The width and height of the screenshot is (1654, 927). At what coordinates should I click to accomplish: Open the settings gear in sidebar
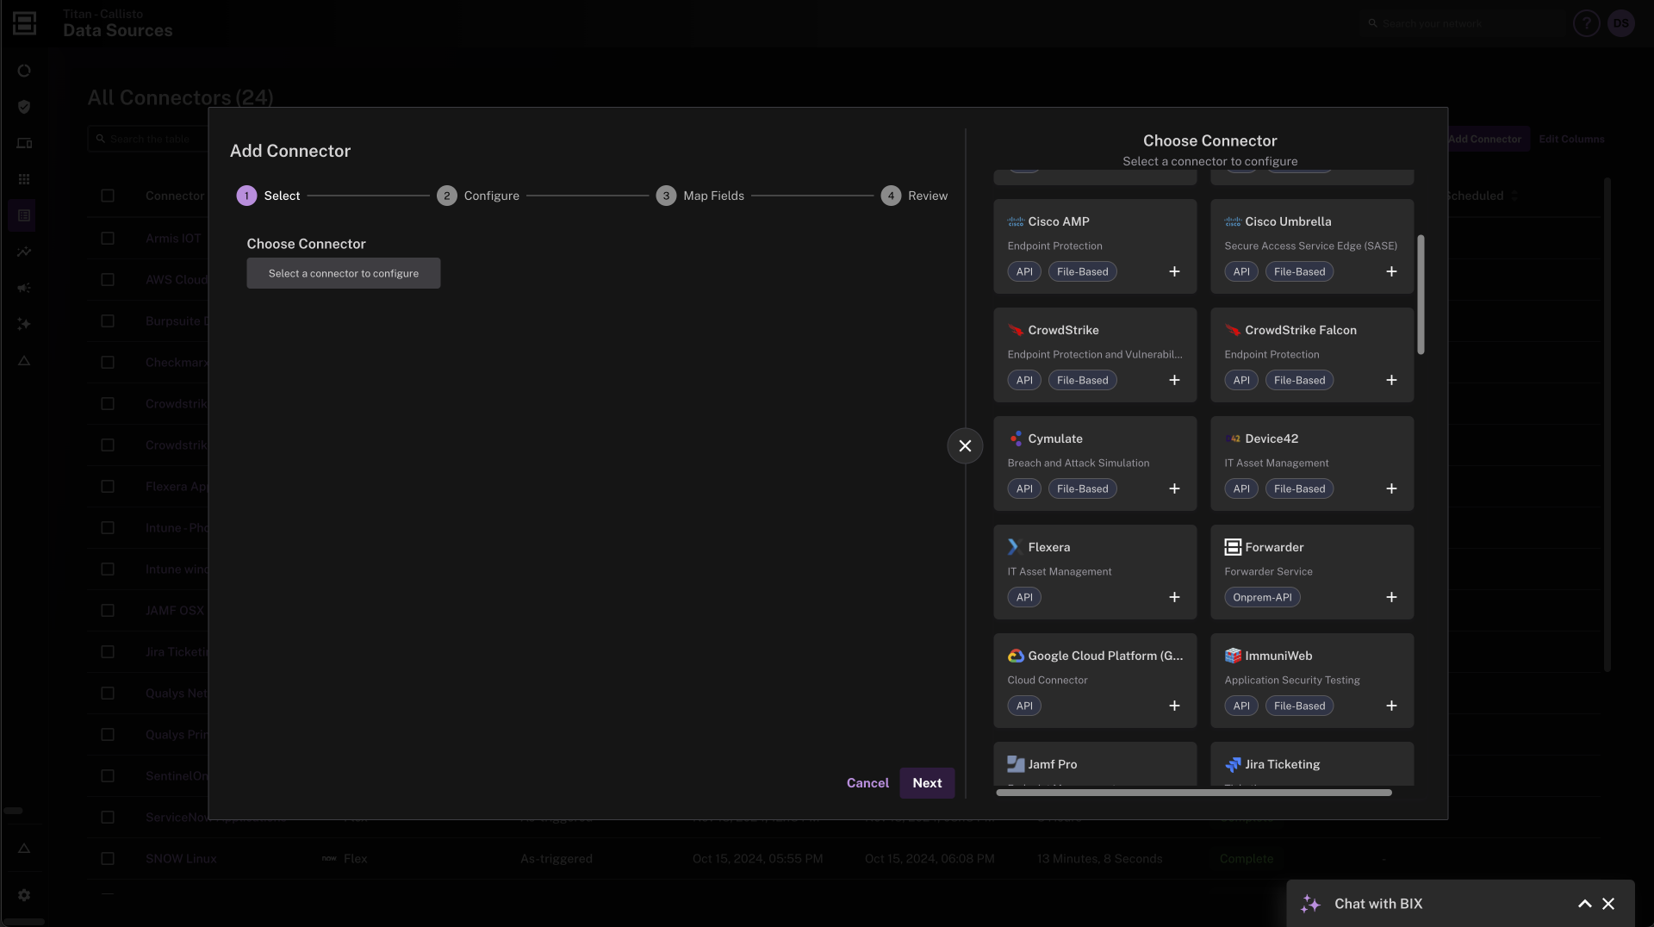24,895
